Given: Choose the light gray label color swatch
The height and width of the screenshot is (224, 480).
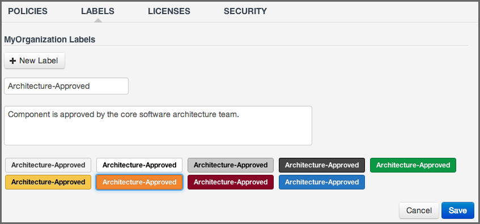Looking at the screenshot, I should 48,165.
